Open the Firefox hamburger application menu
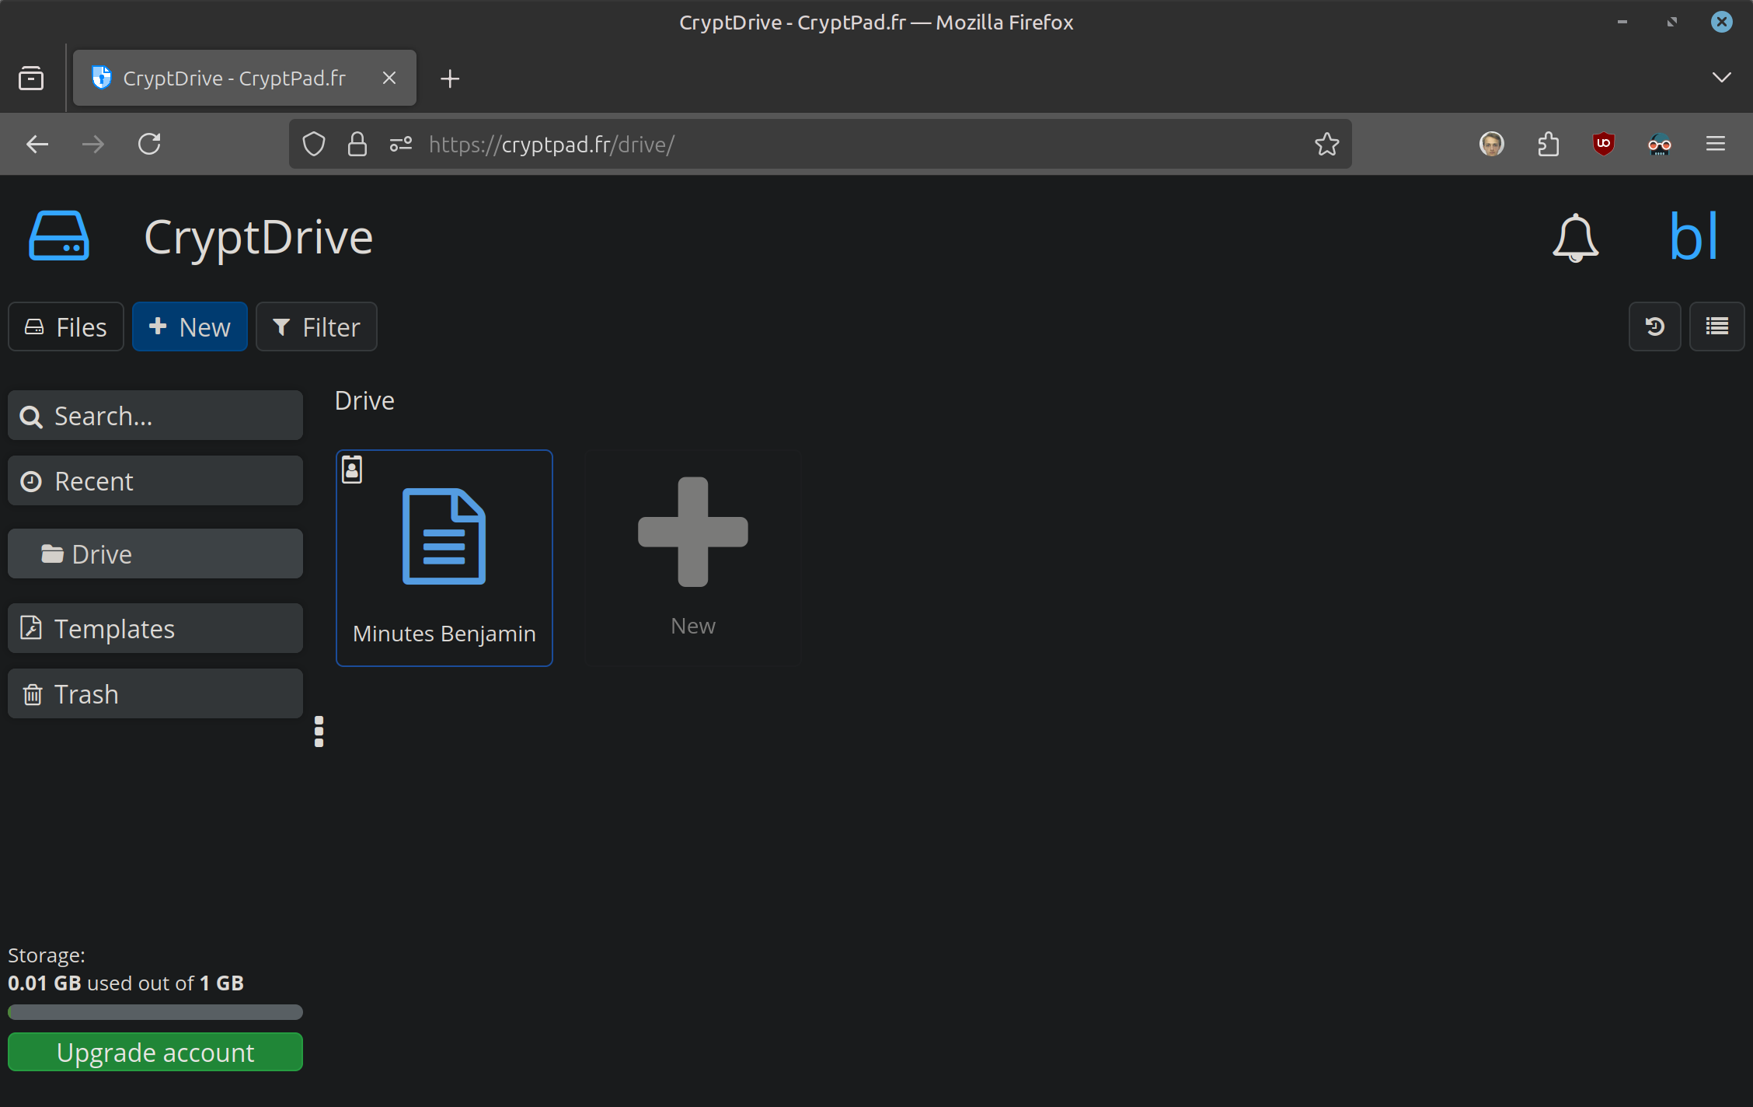 pyautogui.click(x=1715, y=144)
